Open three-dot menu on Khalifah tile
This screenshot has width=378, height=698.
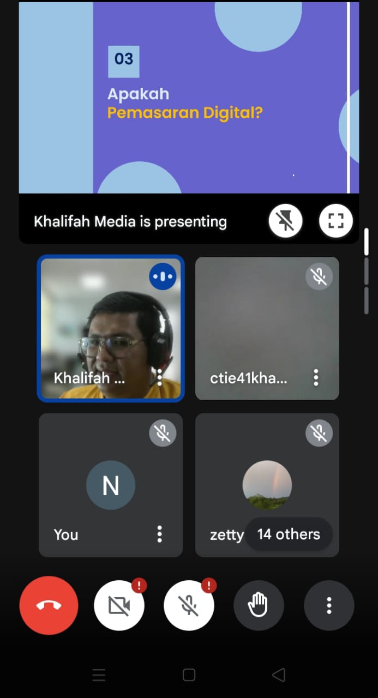coord(159,377)
